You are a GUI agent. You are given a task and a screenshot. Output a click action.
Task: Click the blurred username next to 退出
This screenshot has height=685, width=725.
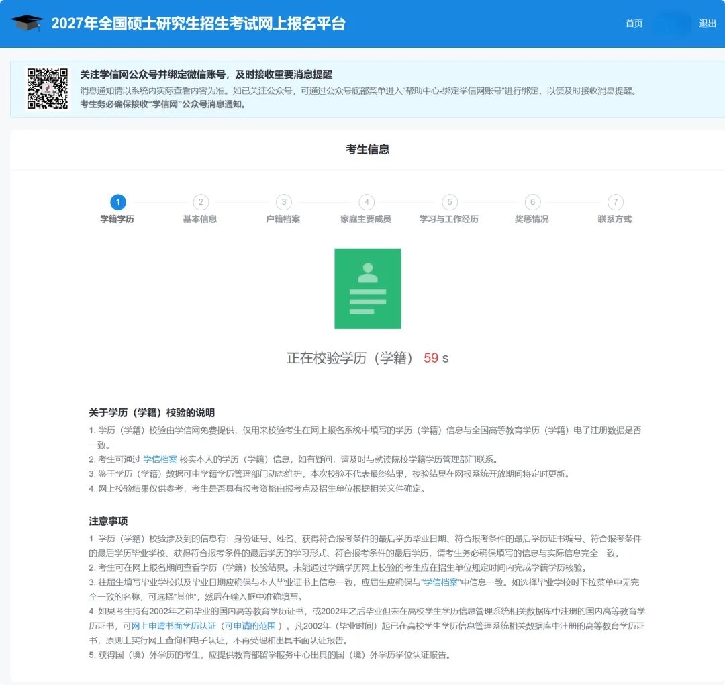point(671,24)
